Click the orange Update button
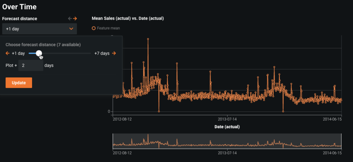 [x=19, y=83]
